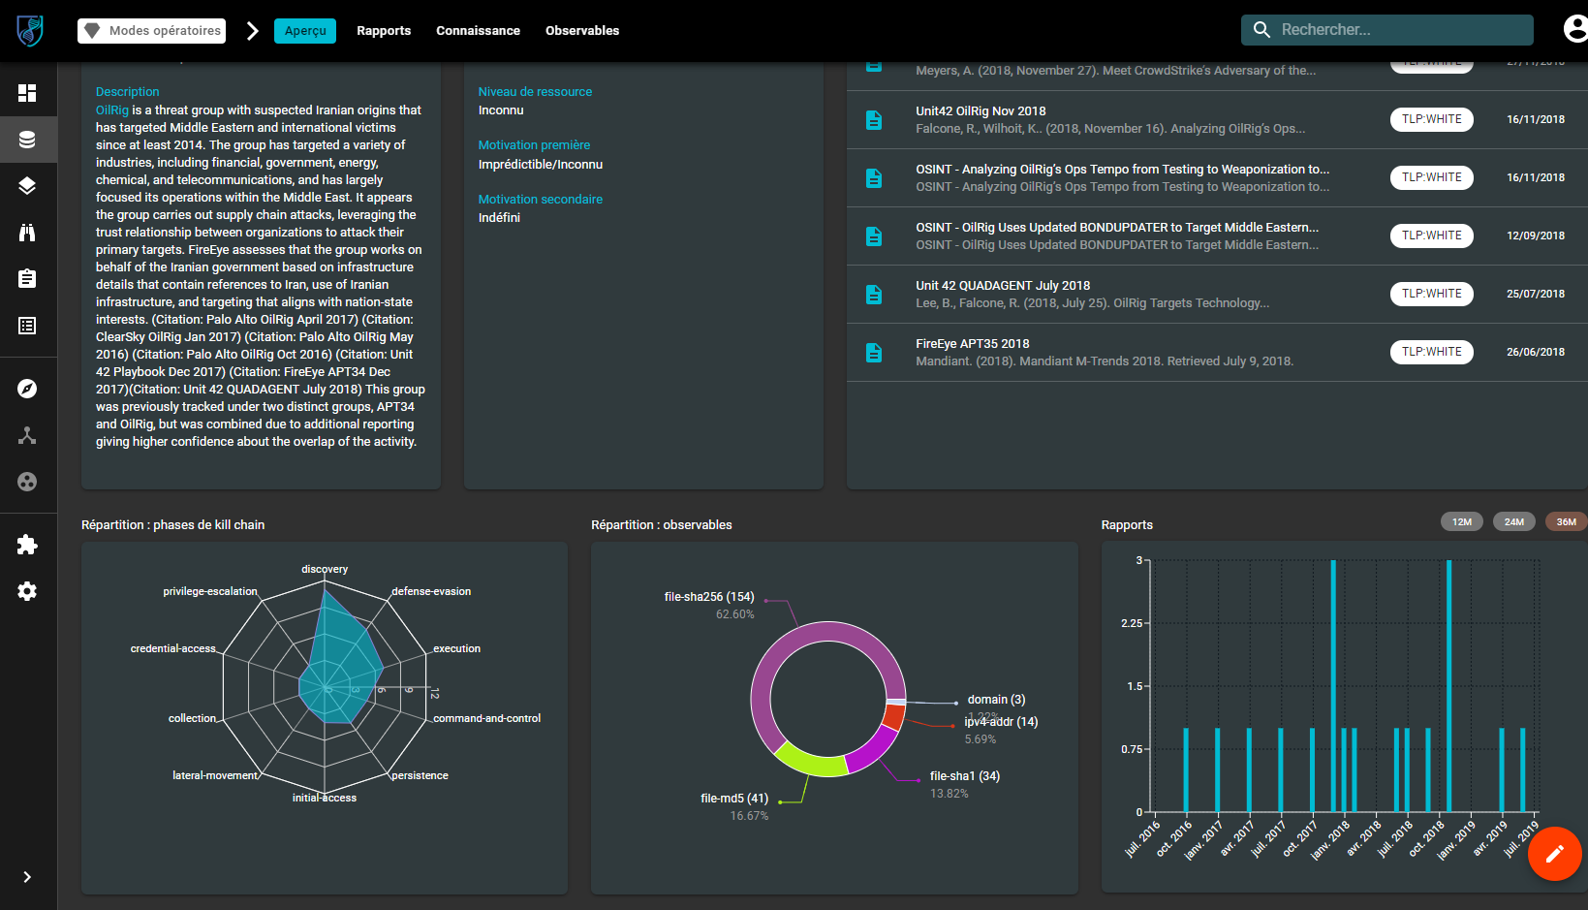Image resolution: width=1588 pixels, height=910 pixels.
Task: Switch reports chart to 24M
Action: pyautogui.click(x=1514, y=522)
